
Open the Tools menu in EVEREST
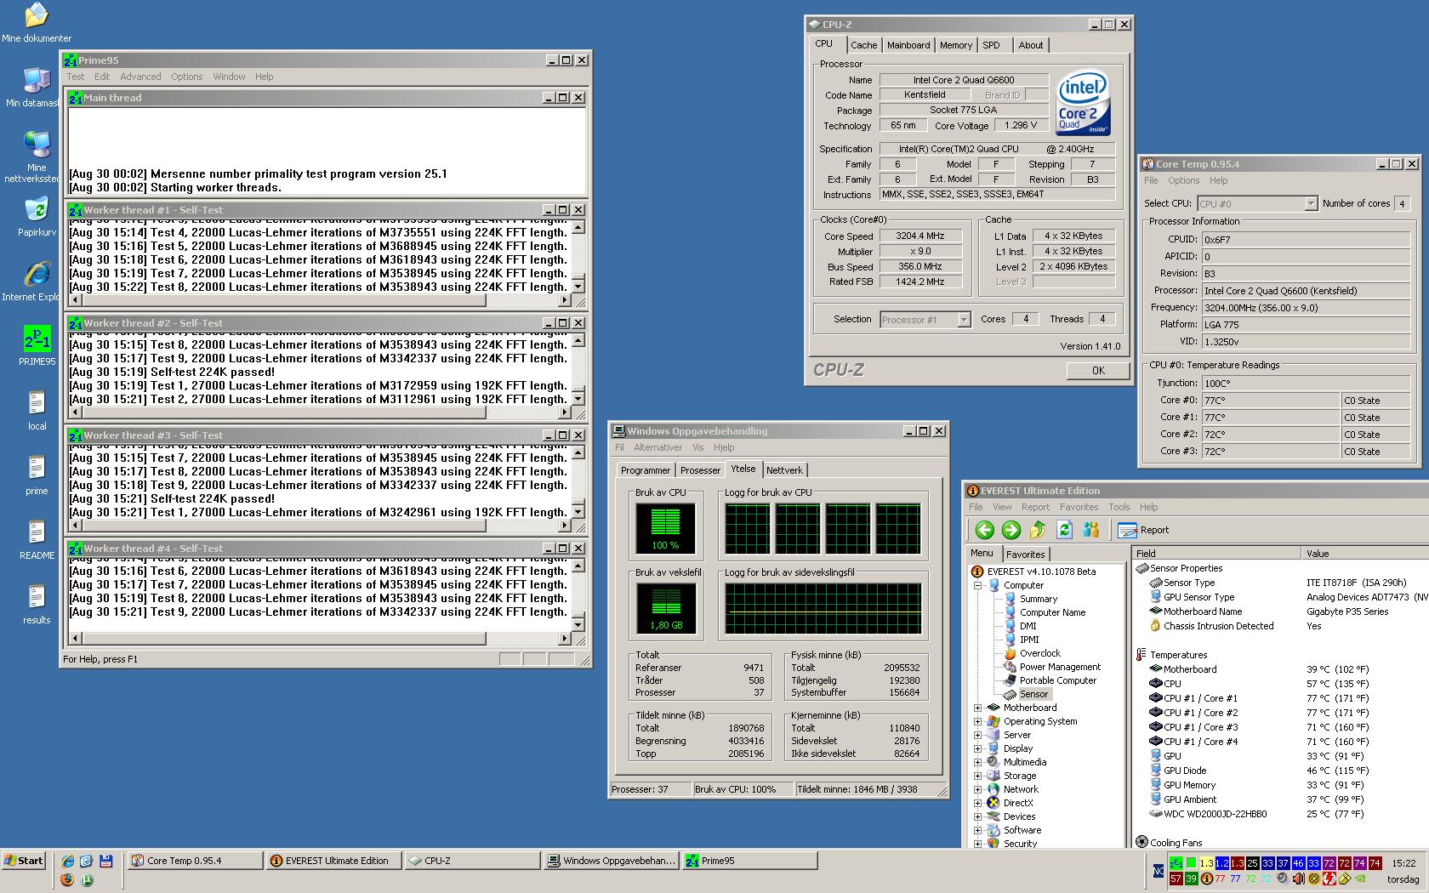click(x=1119, y=507)
